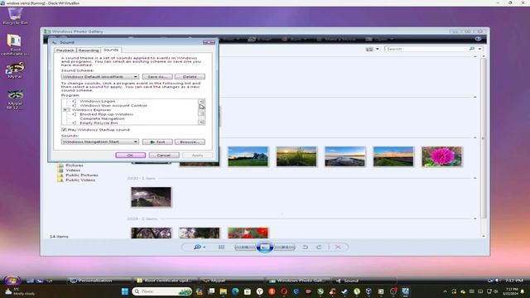The height and width of the screenshot is (298, 530).
Task: Click the Photo Gallery vertical scrollbar
Action: (484, 138)
